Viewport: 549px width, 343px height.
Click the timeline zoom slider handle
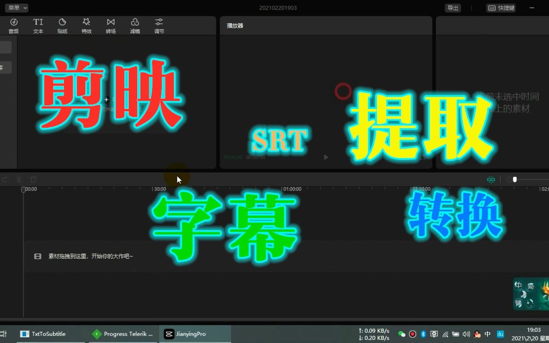(x=515, y=180)
